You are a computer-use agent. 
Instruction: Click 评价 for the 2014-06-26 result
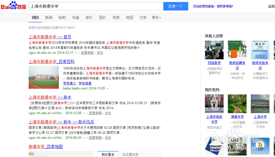coord(108,138)
